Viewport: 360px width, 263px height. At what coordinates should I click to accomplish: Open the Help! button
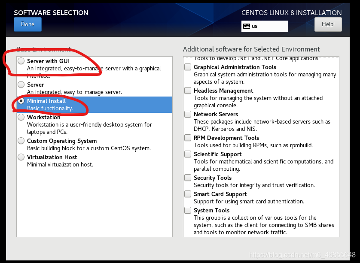tap(328, 24)
